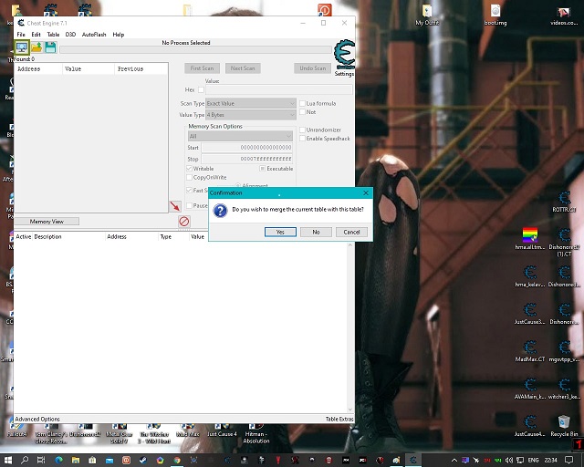584x467 pixels.
Task: Open the Table menu
Action: tap(53, 34)
